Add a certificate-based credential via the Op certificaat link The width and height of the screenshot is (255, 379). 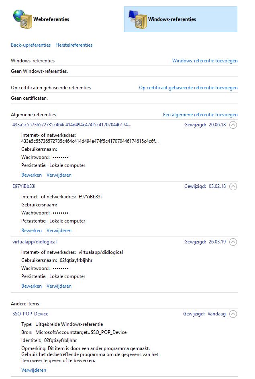tap(188, 88)
